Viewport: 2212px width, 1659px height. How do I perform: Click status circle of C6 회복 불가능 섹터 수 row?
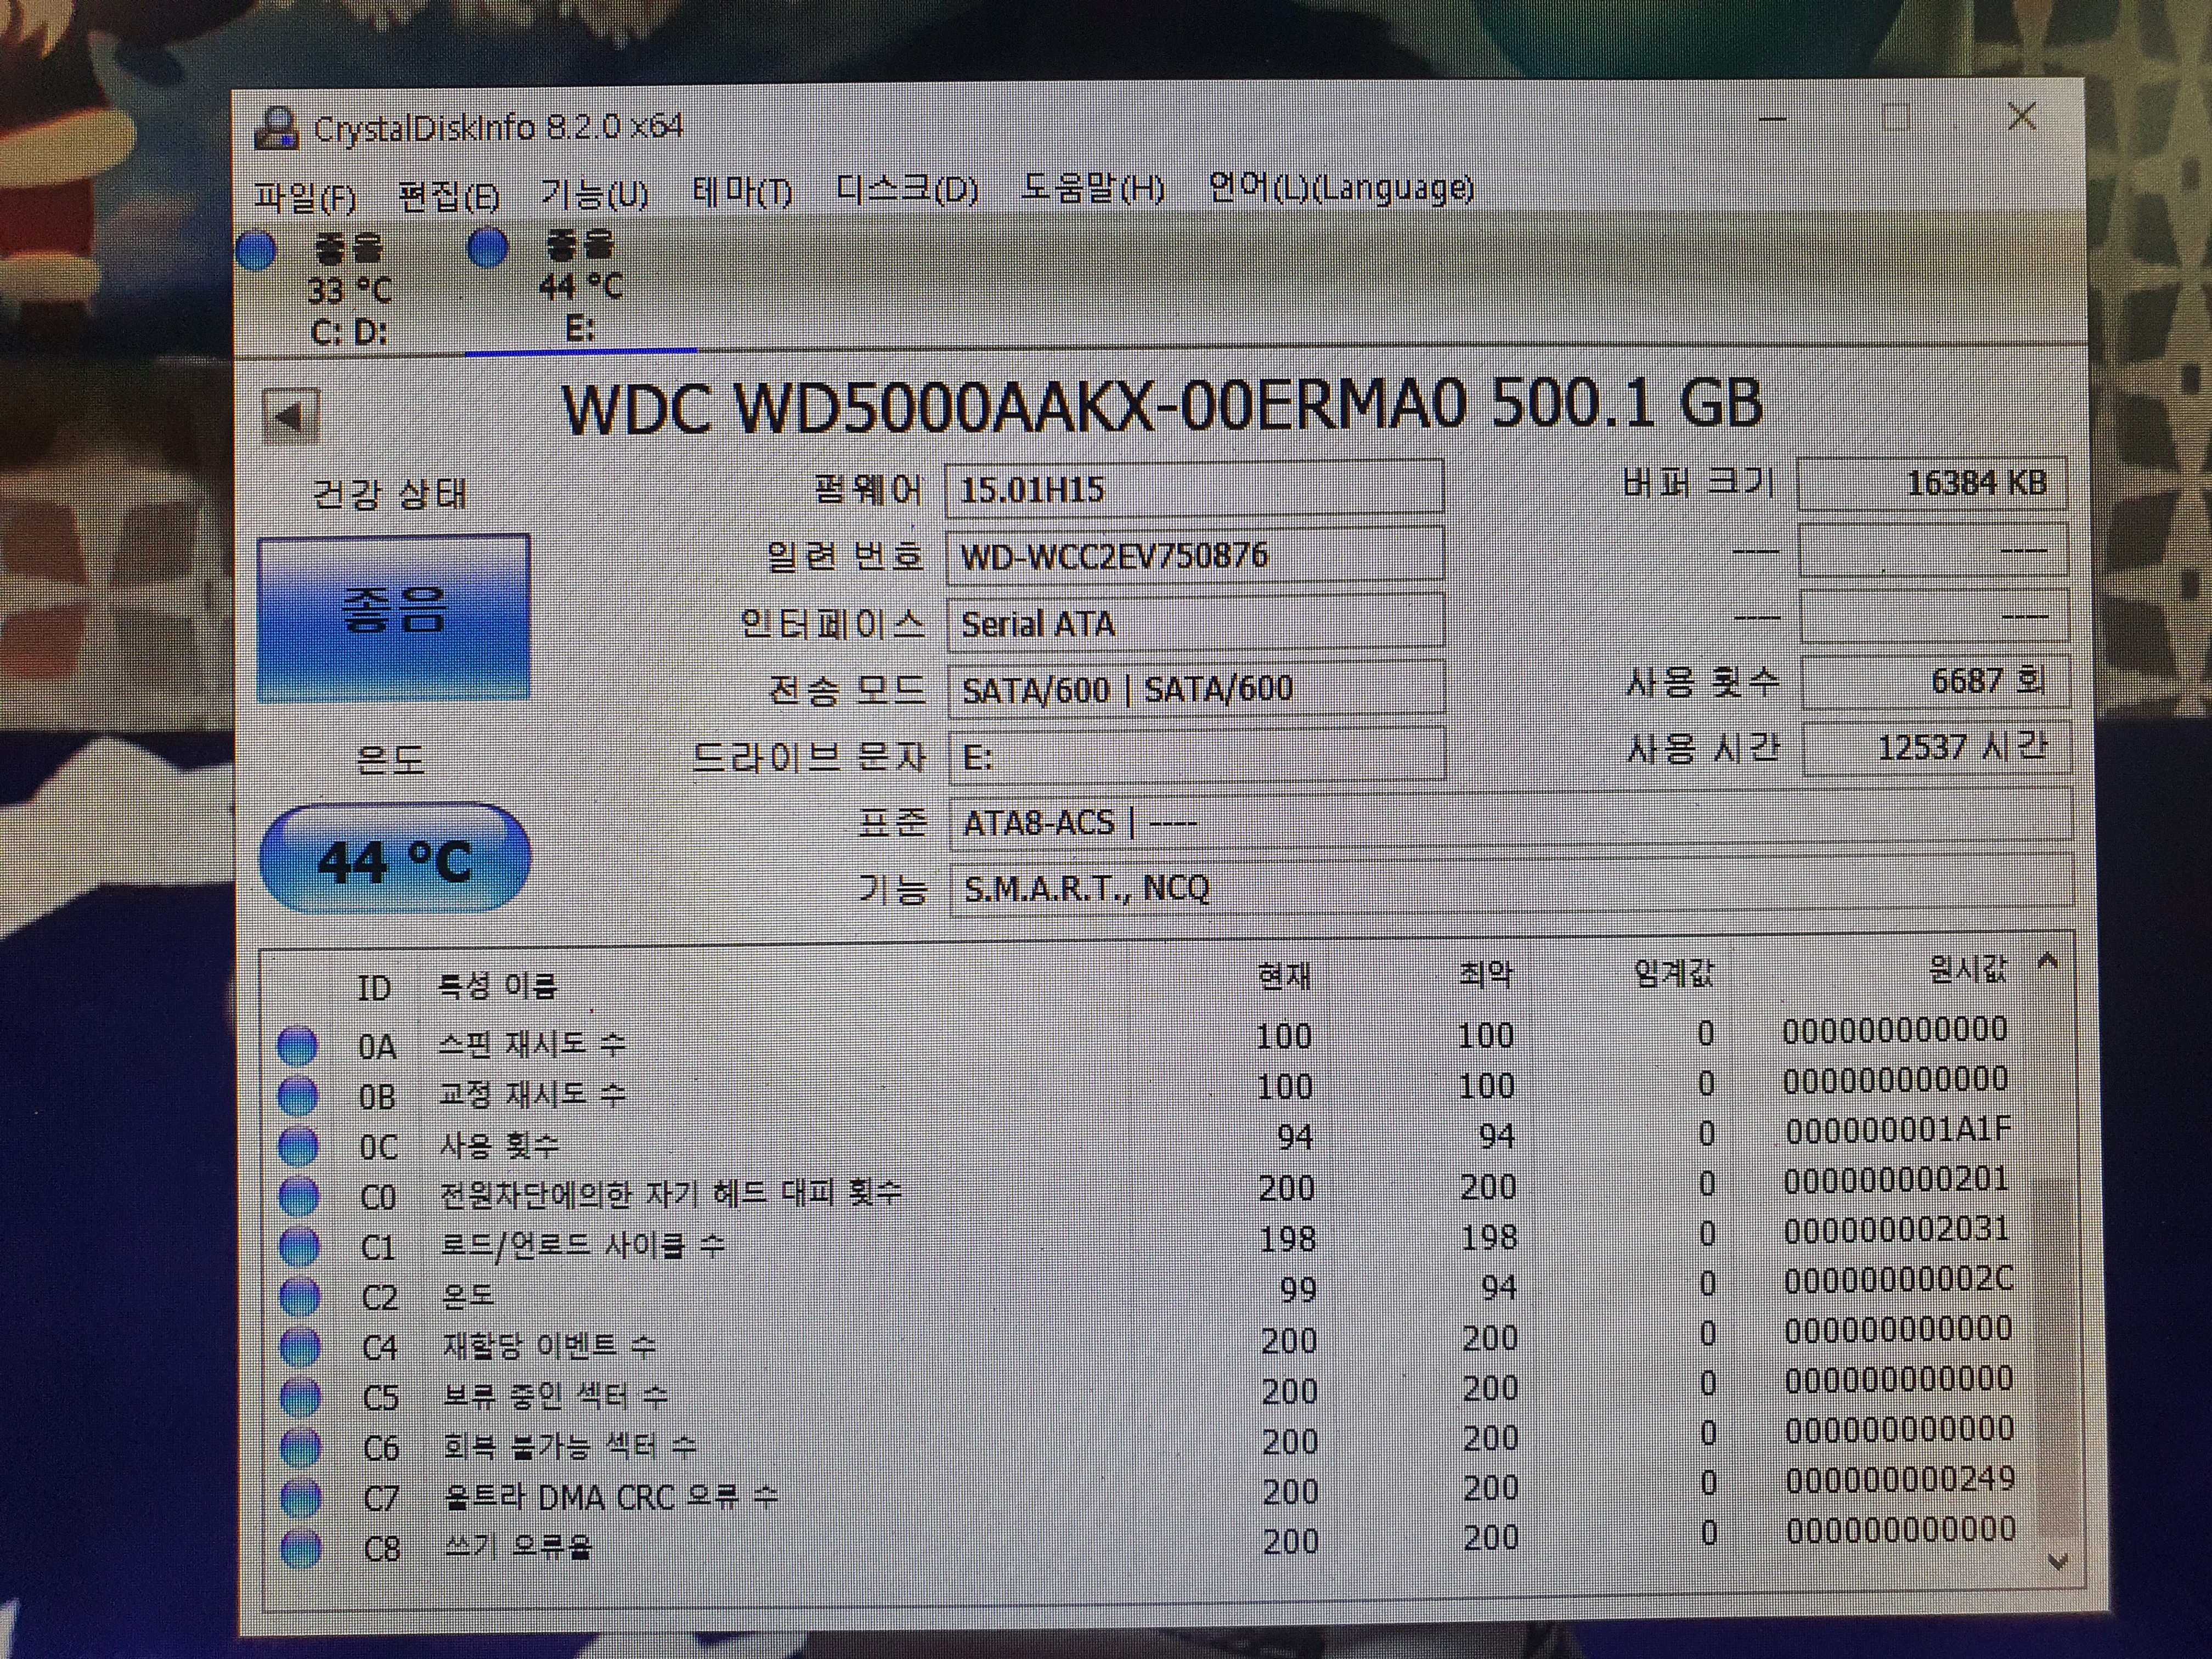(x=301, y=1447)
